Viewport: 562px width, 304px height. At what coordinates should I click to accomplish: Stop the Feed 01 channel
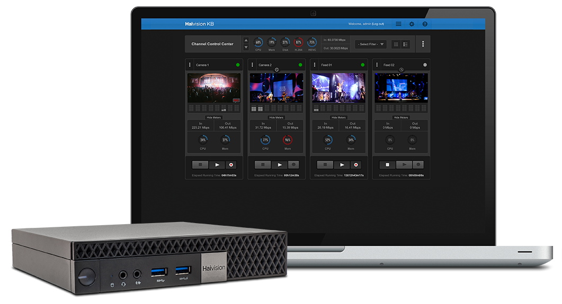pos(325,165)
